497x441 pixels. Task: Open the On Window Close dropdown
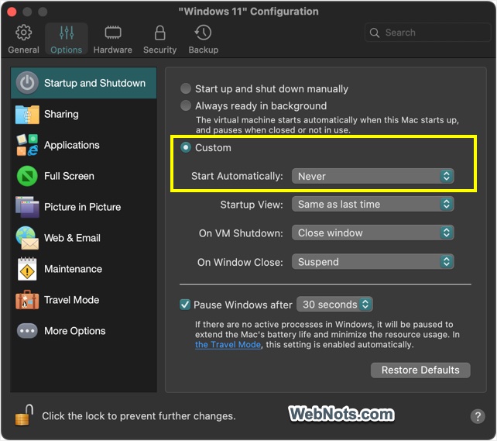pyautogui.click(x=373, y=262)
